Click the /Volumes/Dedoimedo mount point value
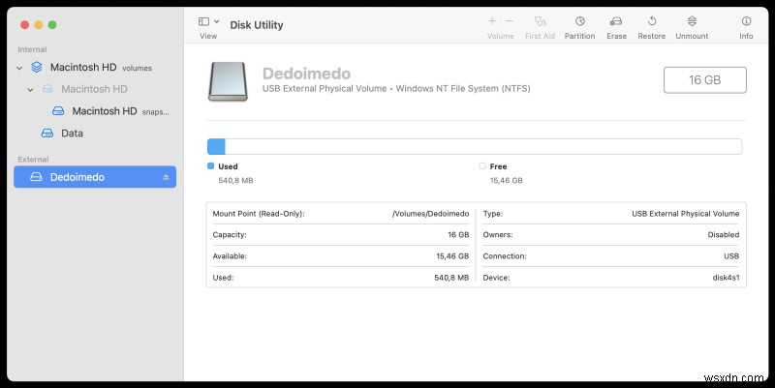This screenshot has width=775, height=388. click(x=430, y=214)
